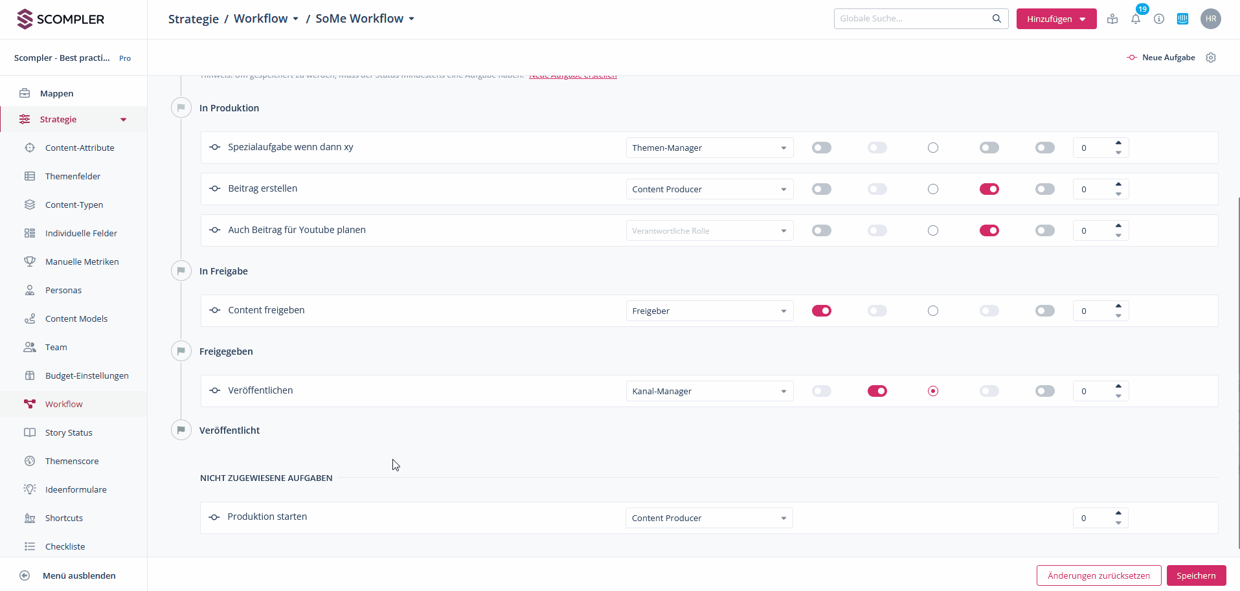Click the gift box icon in header
This screenshot has height=591, width=1240.
point(1112,19)
